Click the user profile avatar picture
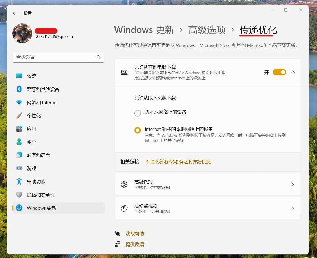Viewport: 317px width, 258px height. pos(22,33)
